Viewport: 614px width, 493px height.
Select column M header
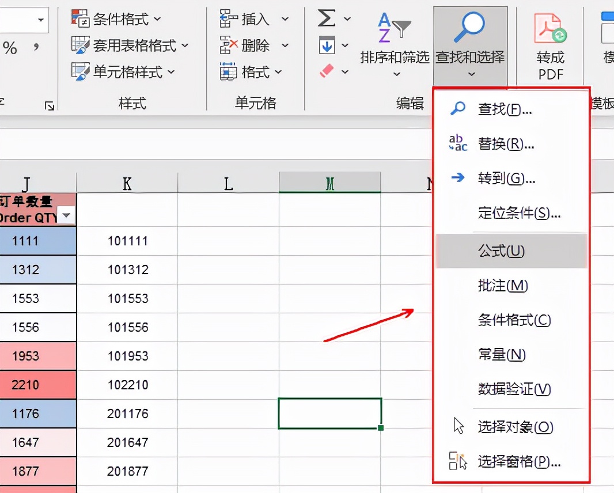[x=329, y=183]
